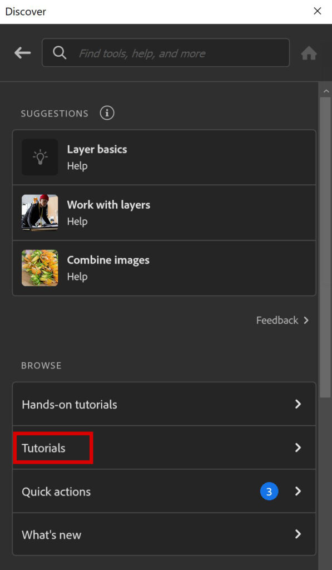Screen dimensions: 332x570
Task: Expand the Quick actions chevron
Action: coord(298,492)
